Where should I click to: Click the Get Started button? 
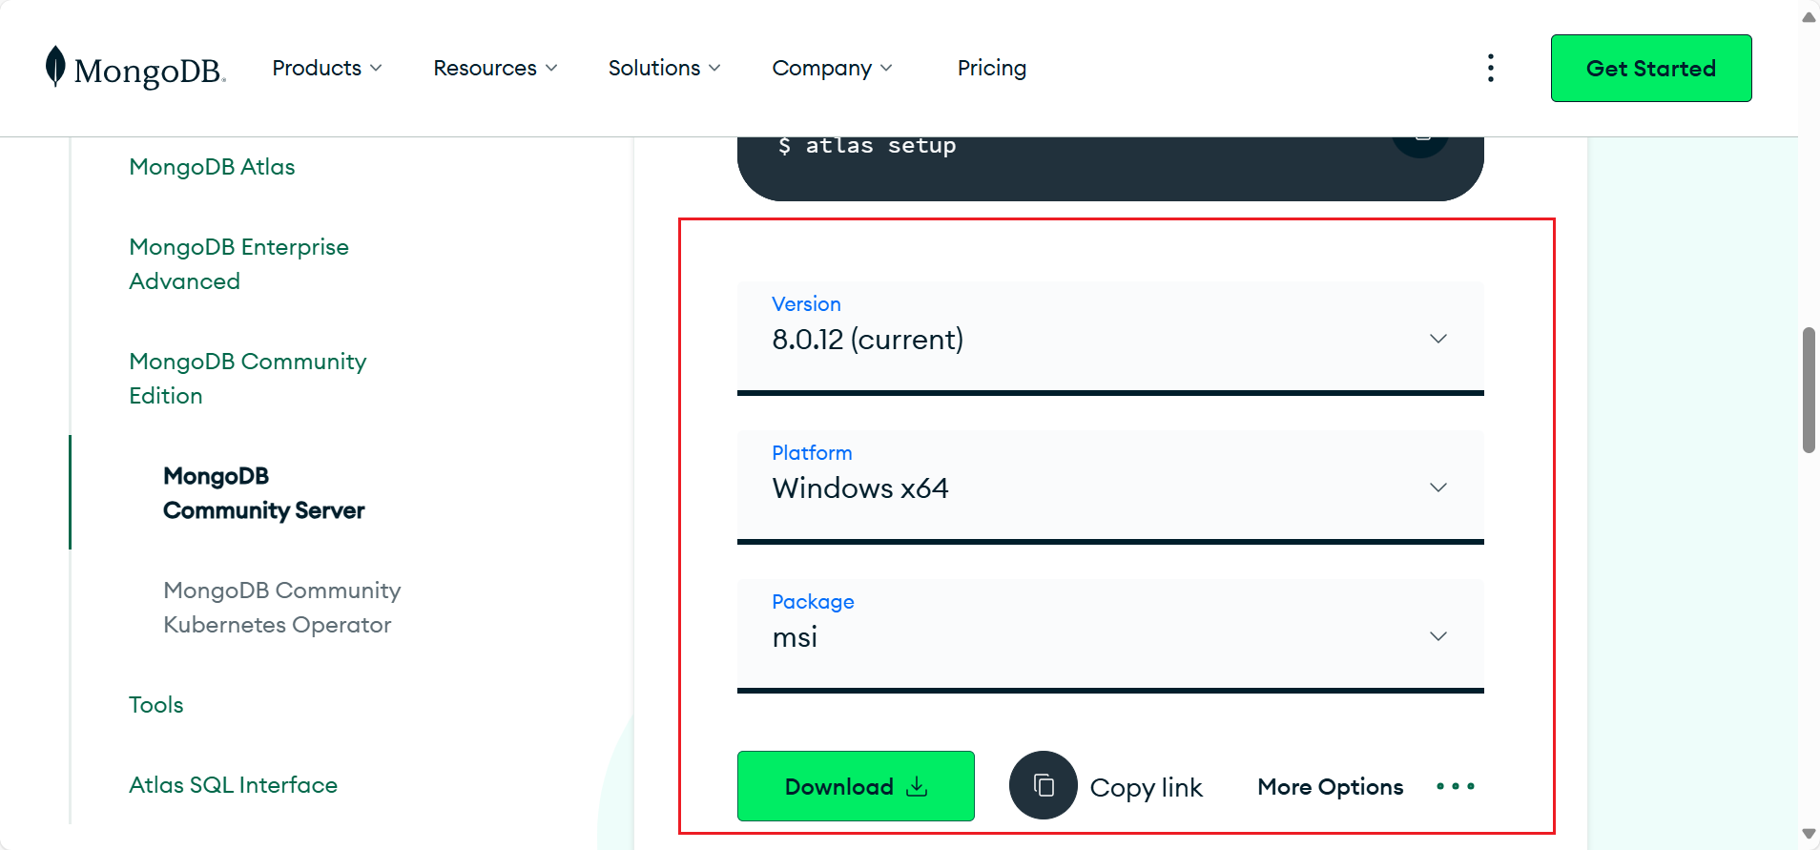[x=1651, y=68]
